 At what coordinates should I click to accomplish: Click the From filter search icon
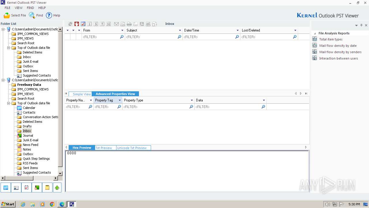tap(122, 37)
